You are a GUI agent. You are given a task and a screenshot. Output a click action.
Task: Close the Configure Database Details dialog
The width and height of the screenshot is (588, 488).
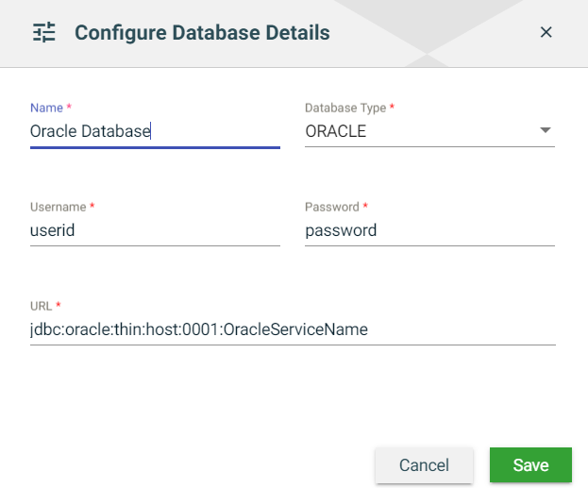tap(546, 32)
